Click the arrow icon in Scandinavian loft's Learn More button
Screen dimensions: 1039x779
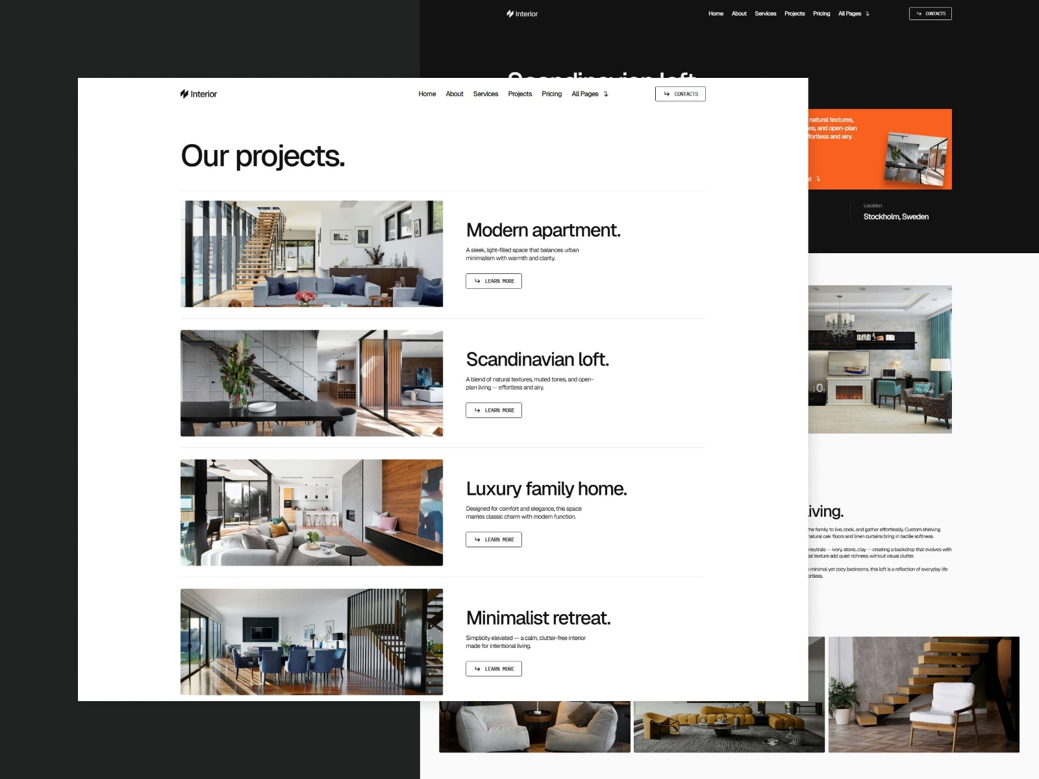click(x=479, y=410)
